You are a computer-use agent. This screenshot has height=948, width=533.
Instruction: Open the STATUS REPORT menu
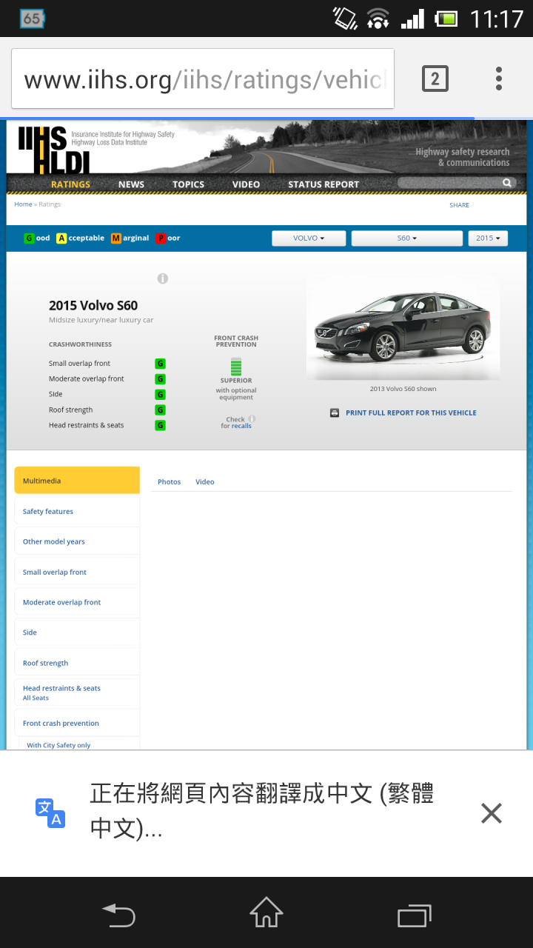(x=324, y=184)
